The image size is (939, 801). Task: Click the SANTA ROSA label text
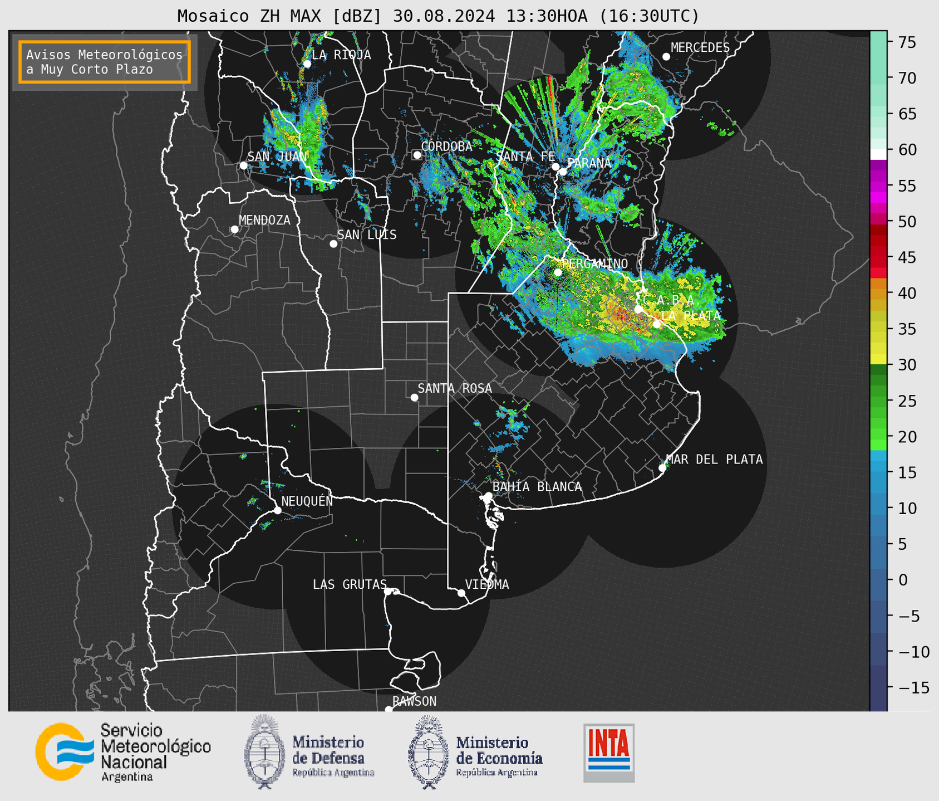click(455, 388)
